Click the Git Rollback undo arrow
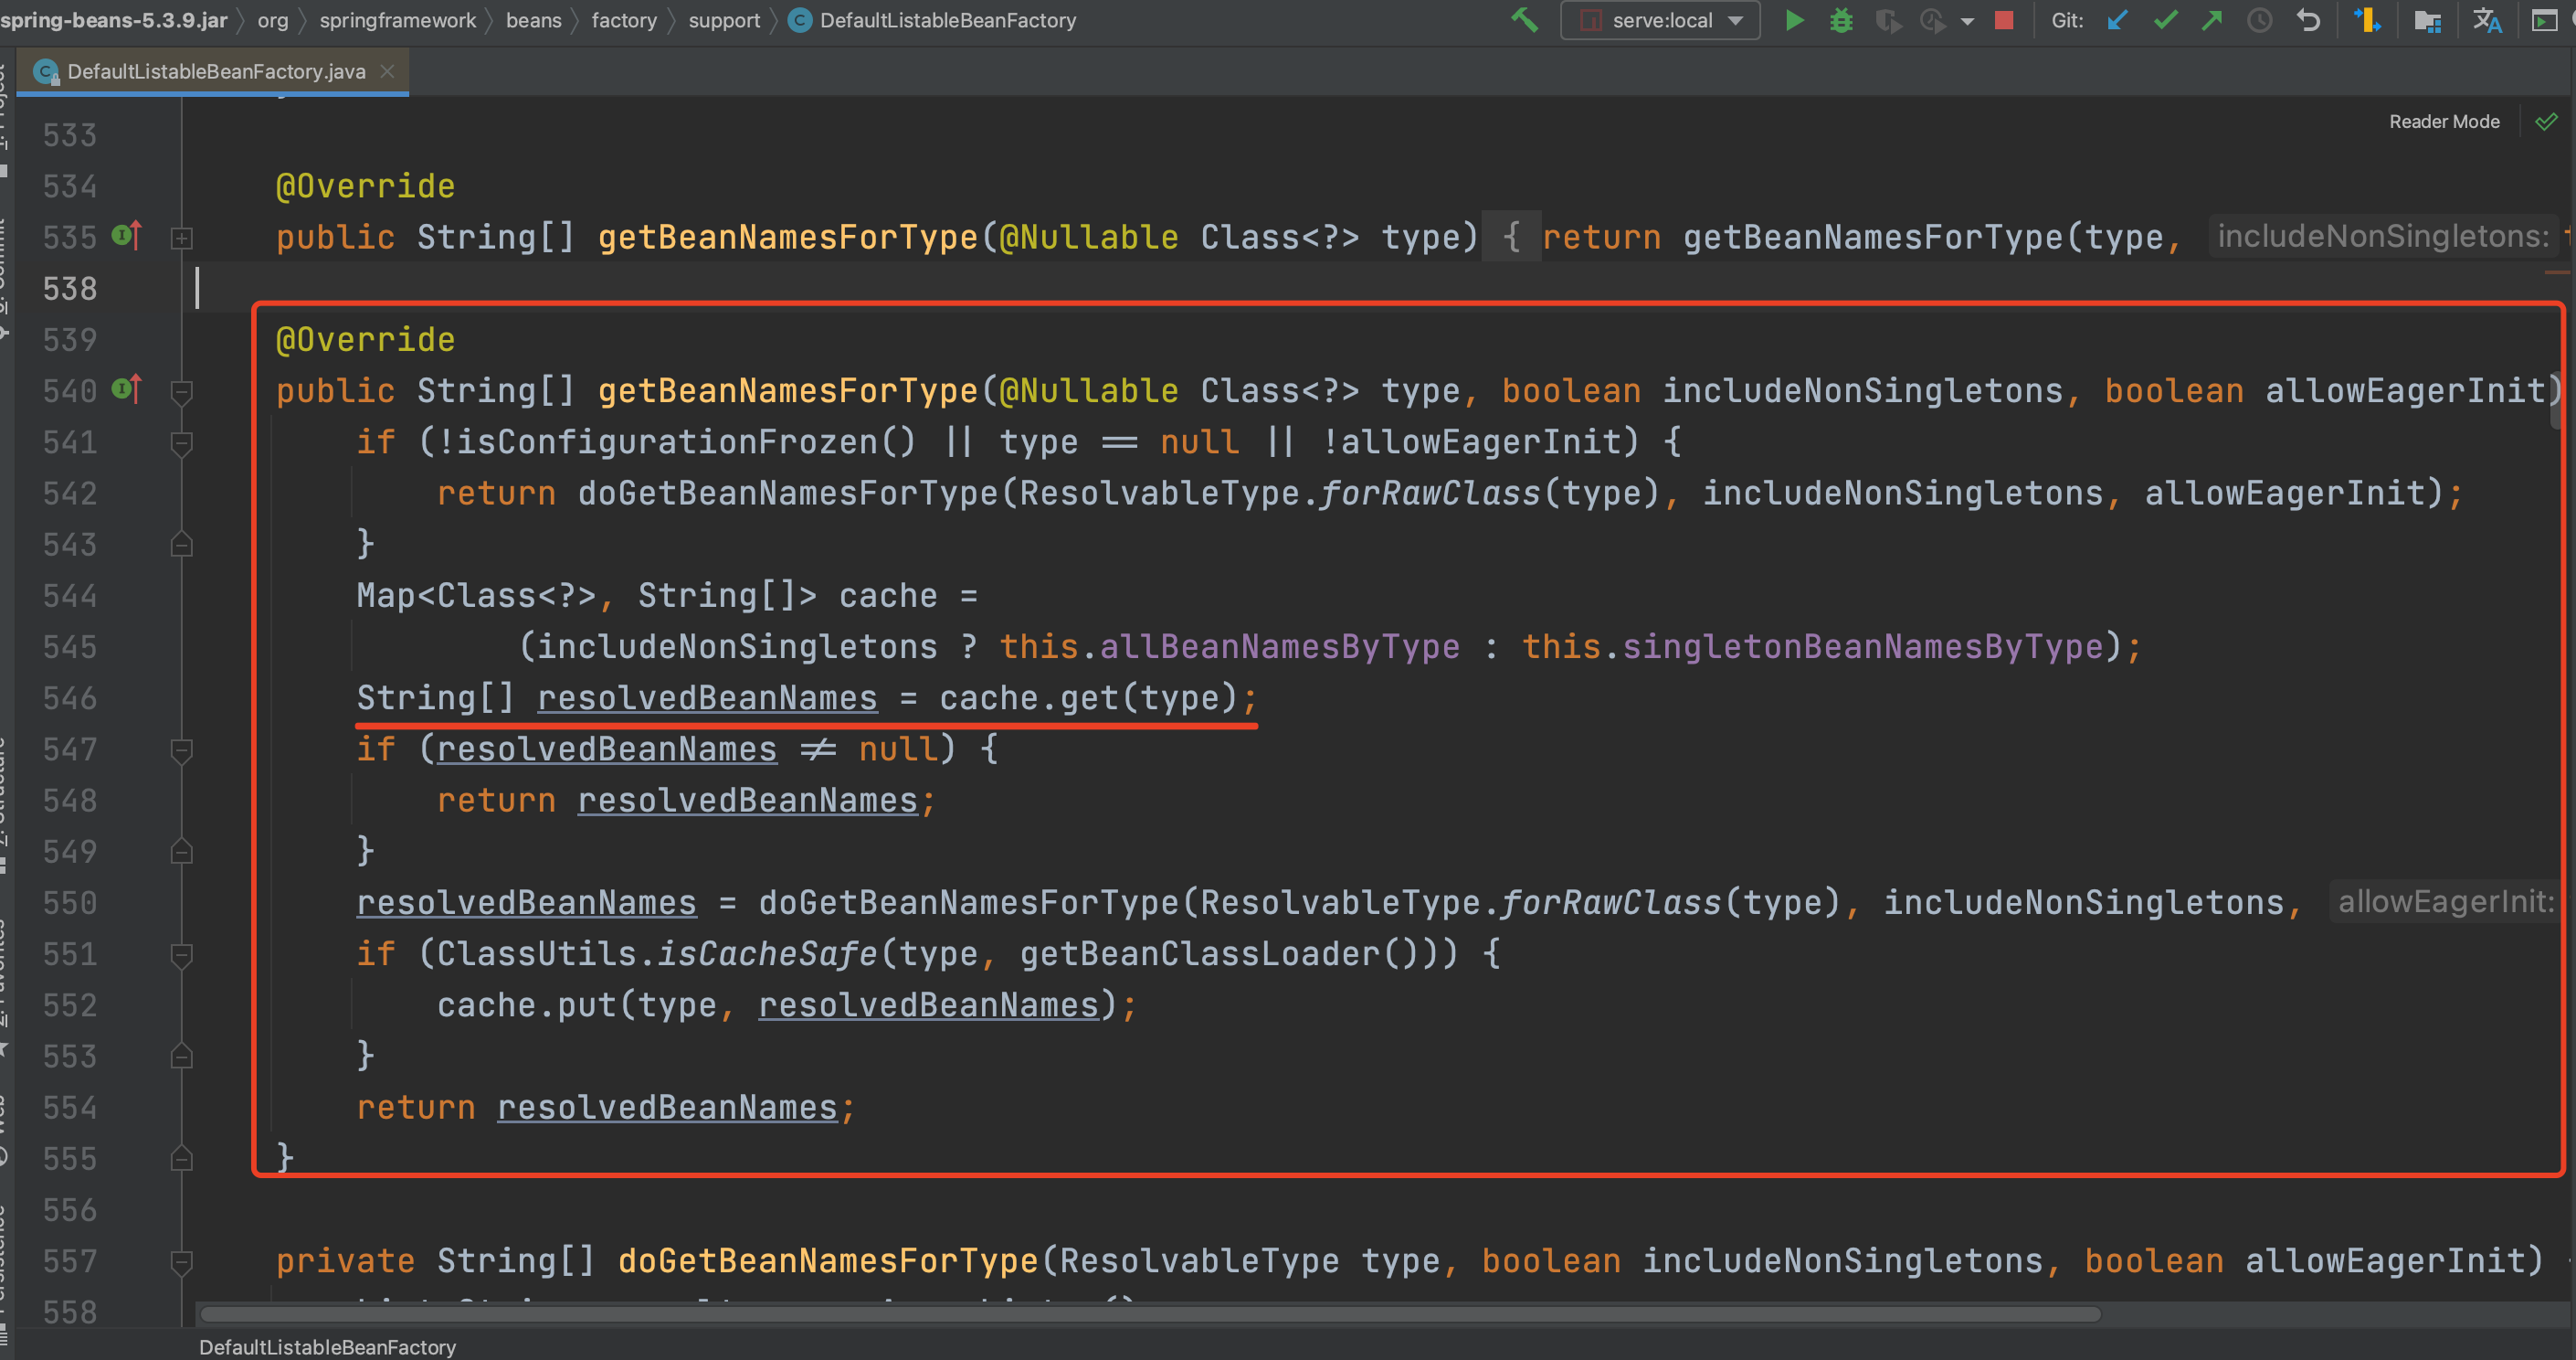Screen dimensions: 2576x1360 [x=2308, y=20]
